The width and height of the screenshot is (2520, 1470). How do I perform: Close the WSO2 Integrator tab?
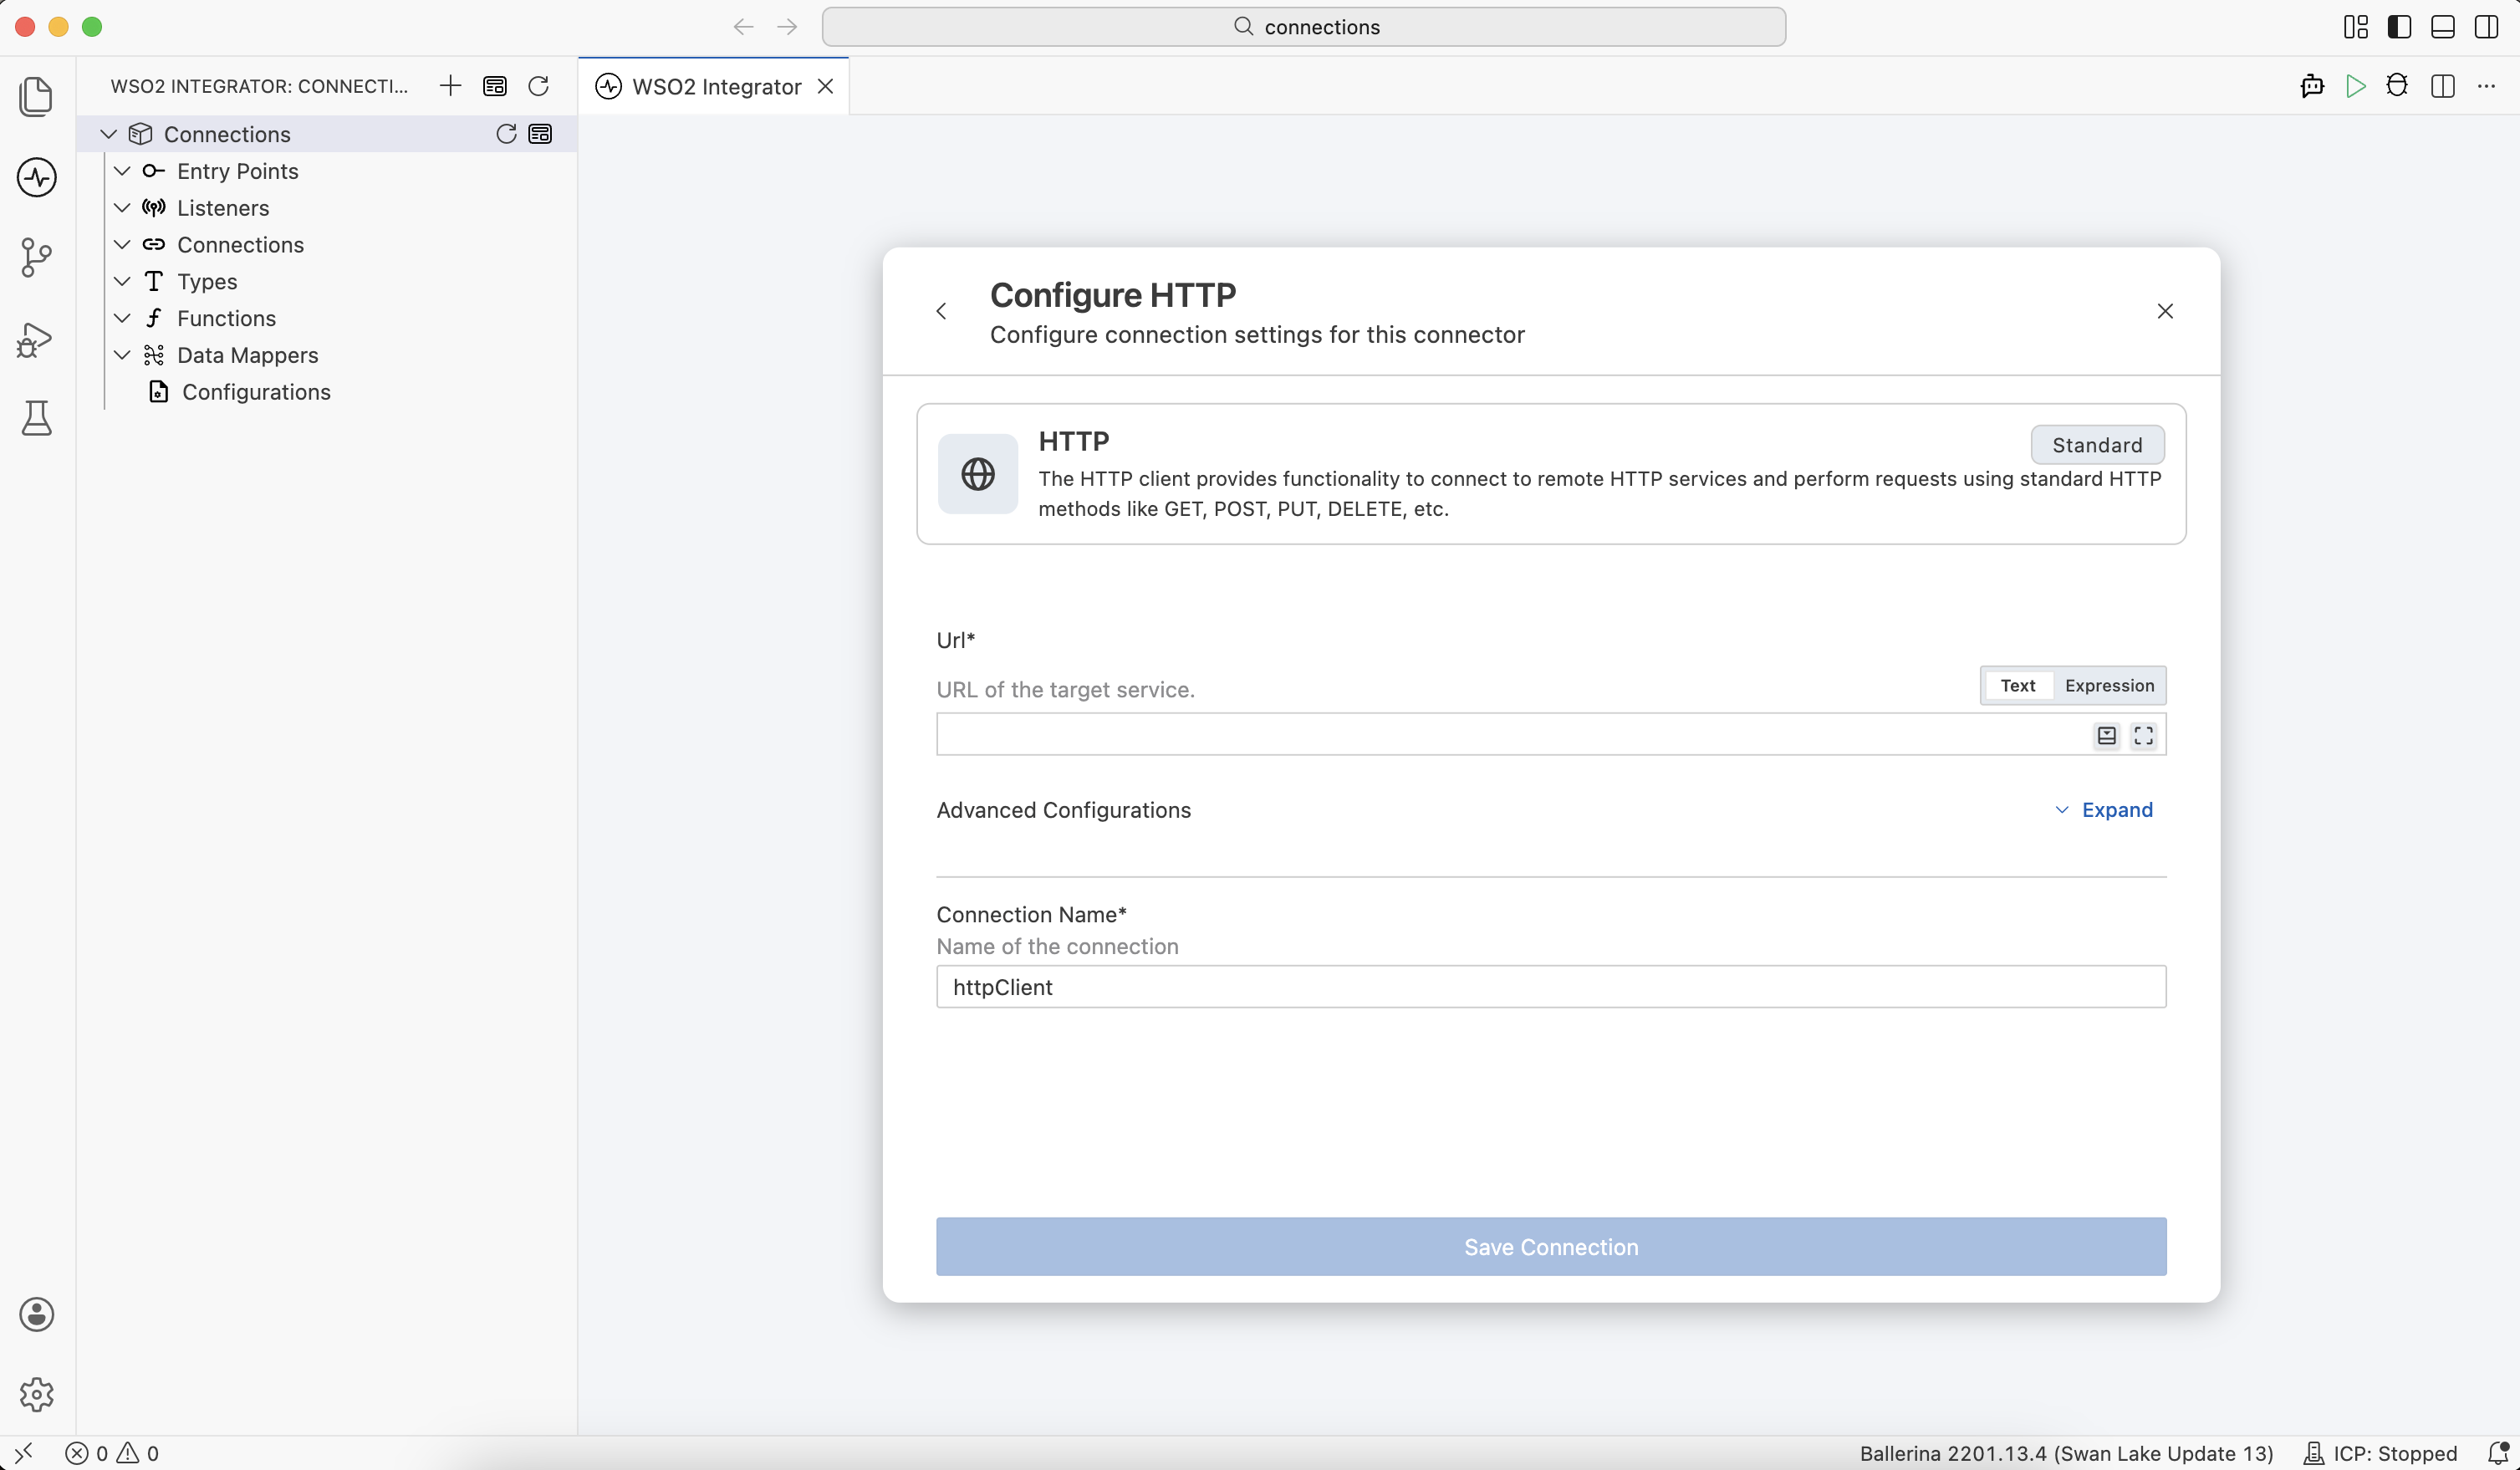[825, 86]
